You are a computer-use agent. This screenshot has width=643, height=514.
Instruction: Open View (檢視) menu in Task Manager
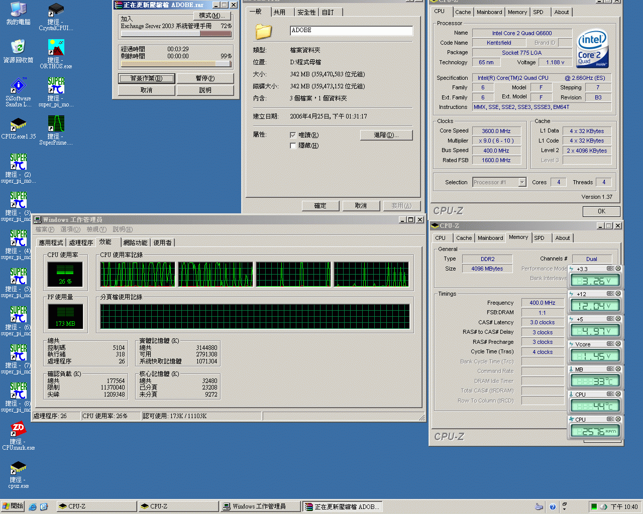pos(96,229)
